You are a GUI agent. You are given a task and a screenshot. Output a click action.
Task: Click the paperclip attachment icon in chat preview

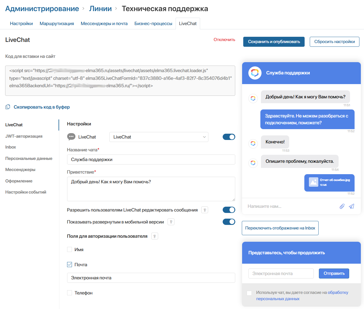tap(342, 206)
